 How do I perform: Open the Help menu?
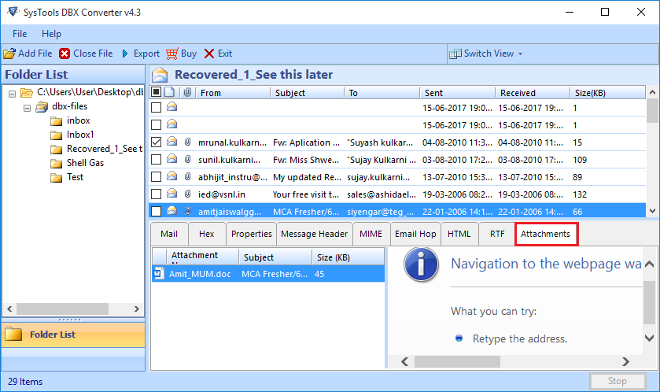coord(51,34)
